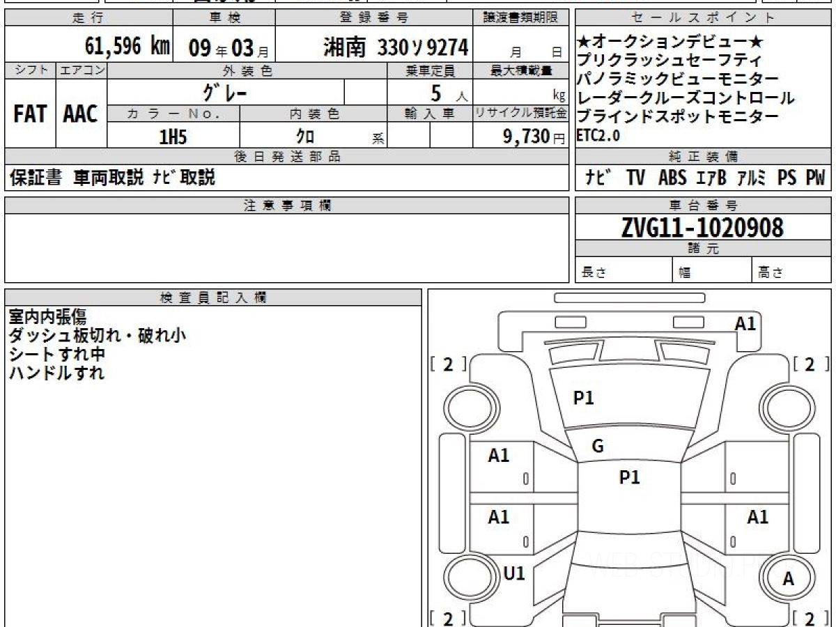Click the G mark on windshield
Screen dimensions: 836x627
coord(598,447)
